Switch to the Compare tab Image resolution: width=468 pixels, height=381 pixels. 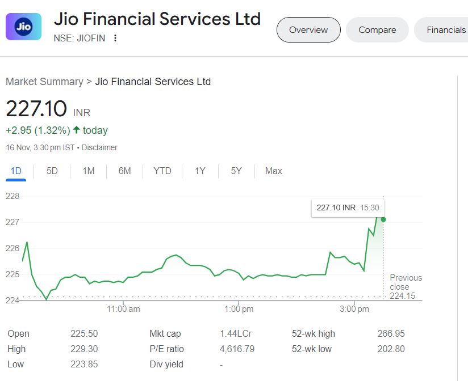377,30
